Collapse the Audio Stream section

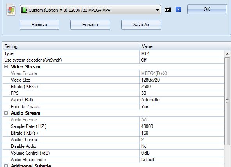6,113
